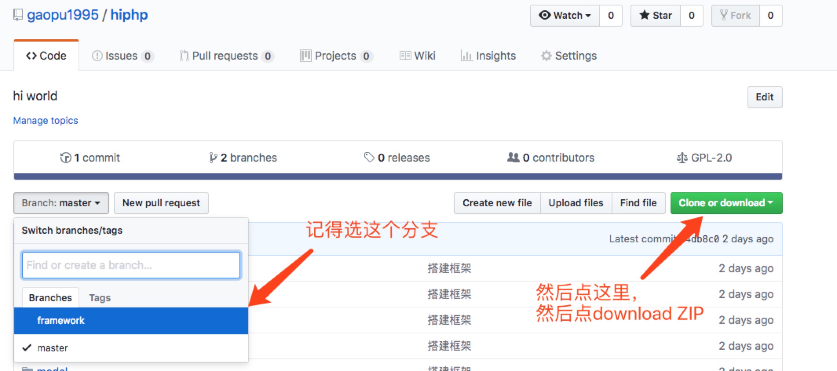Click the Edit description button

pos(765,97)
